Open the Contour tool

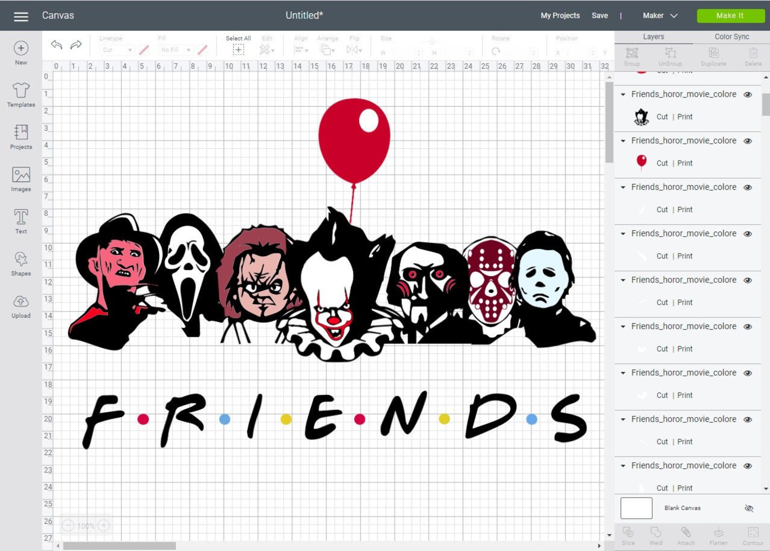click(x=753, y=536)
